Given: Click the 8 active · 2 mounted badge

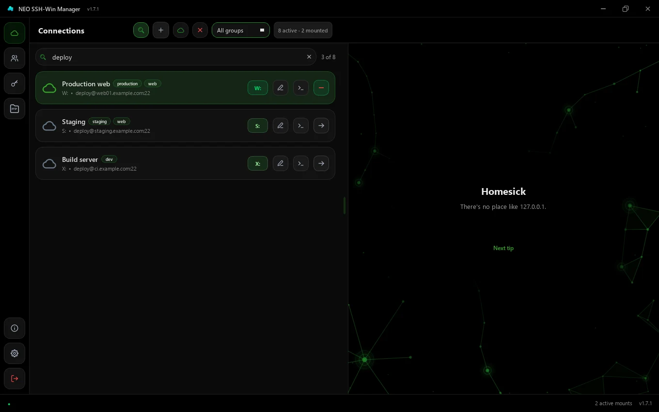Looking at the screenshot, I should 303,30.
